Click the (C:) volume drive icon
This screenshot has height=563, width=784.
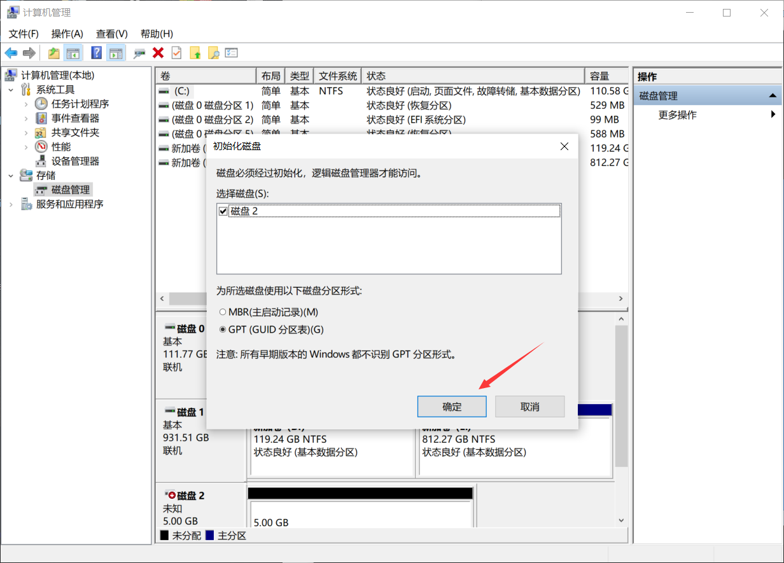tap(164, 92)
